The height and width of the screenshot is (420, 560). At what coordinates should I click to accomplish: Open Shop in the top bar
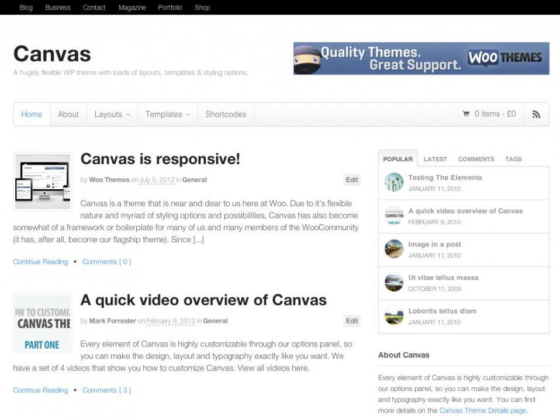click(202, 8)
